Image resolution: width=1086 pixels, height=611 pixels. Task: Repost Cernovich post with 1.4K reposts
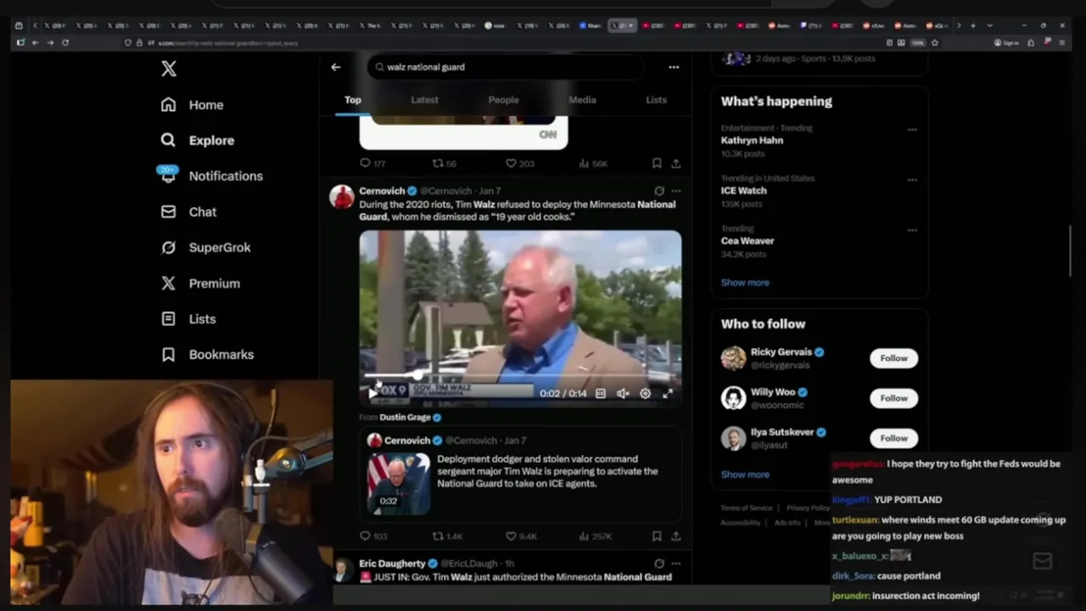tap(447, 536)
